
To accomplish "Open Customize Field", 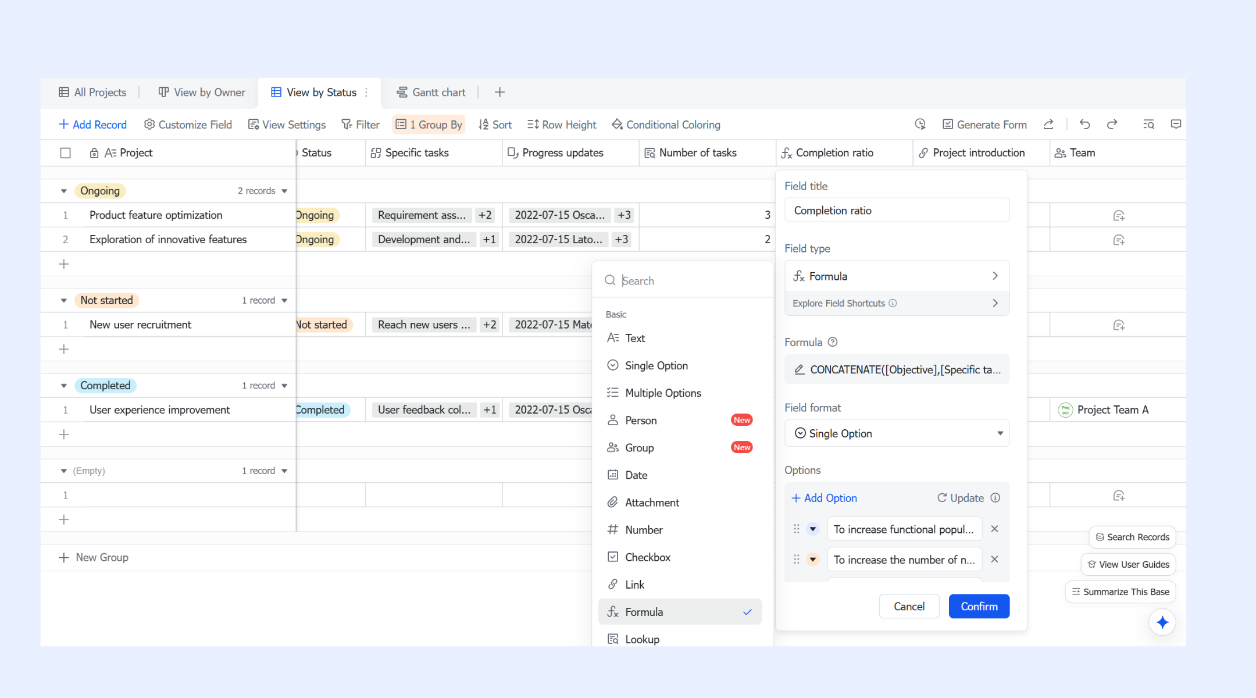I will coord(188,124).
